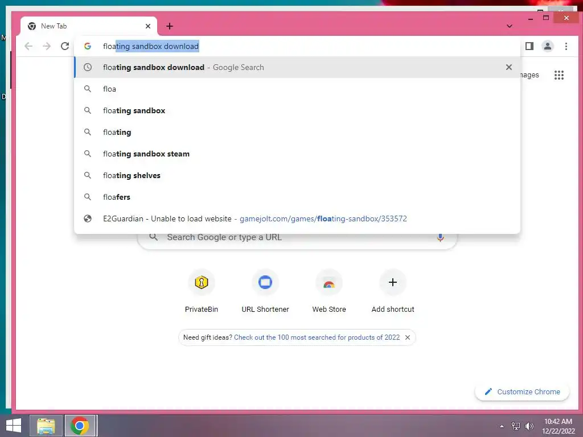Screen dimensions: 583x437
Task: Open the Windows Start menu
Action: coord(14,426)
